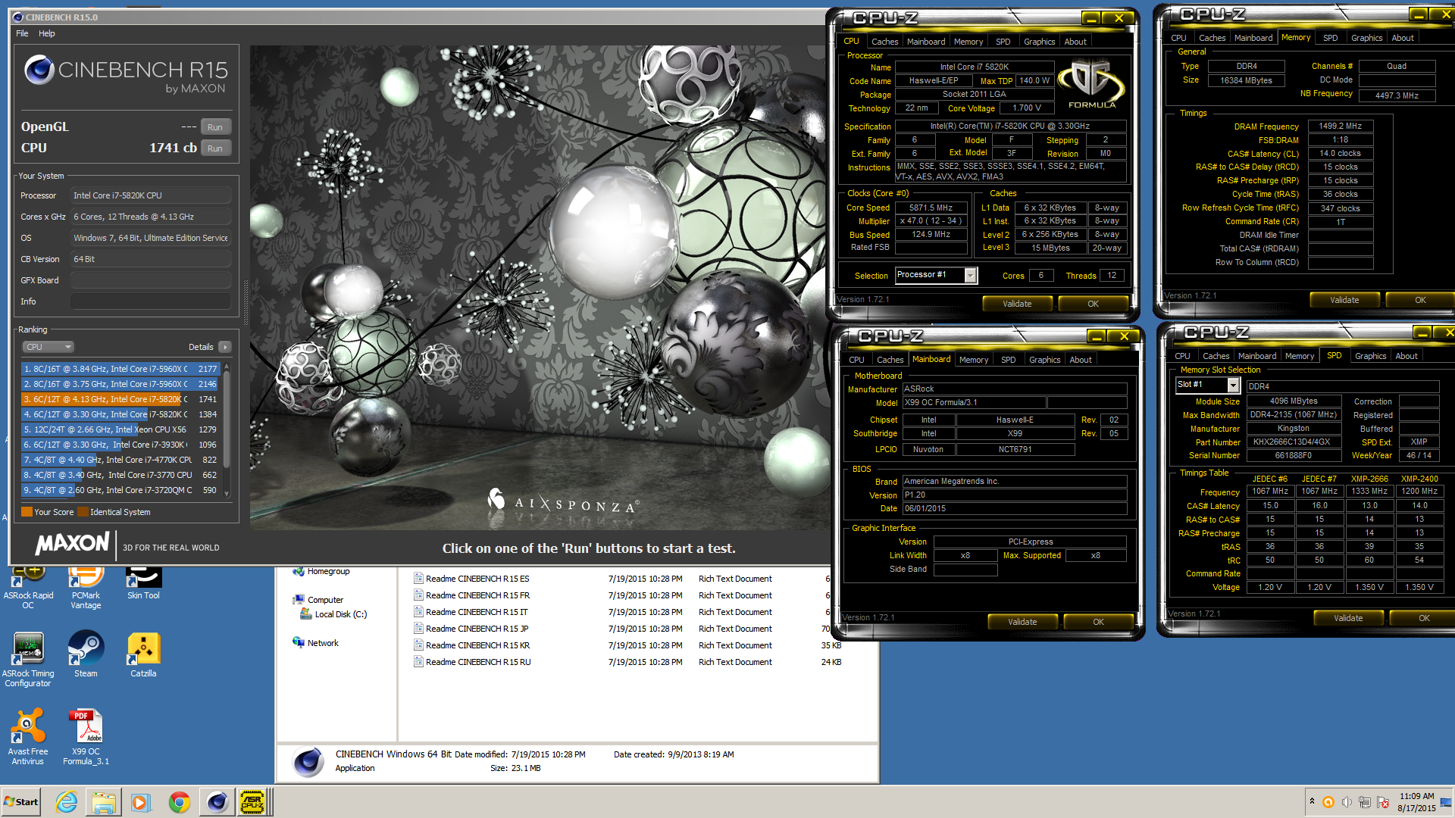Click the Cinebench ranking list scrollbar
This screenshot has width=1455, height=818.
pyautogui.click(x=226, y=430)
